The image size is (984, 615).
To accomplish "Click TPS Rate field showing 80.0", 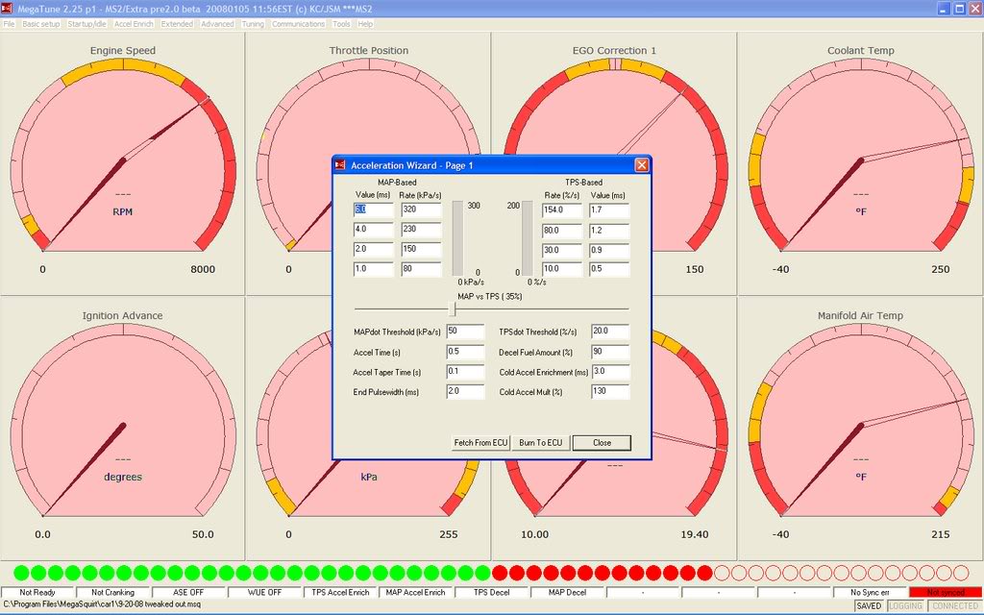I will (x=562, y=231).
